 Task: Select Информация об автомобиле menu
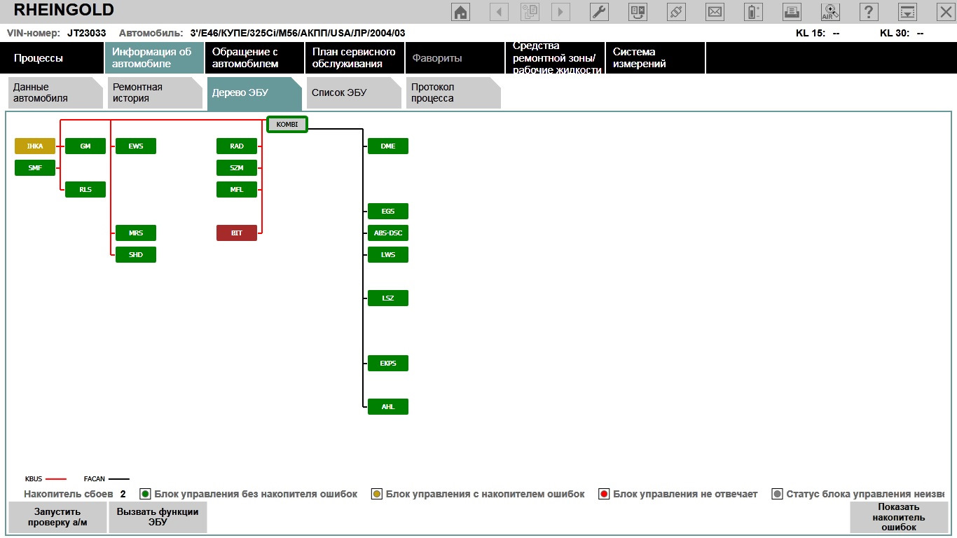pos(154,57)
